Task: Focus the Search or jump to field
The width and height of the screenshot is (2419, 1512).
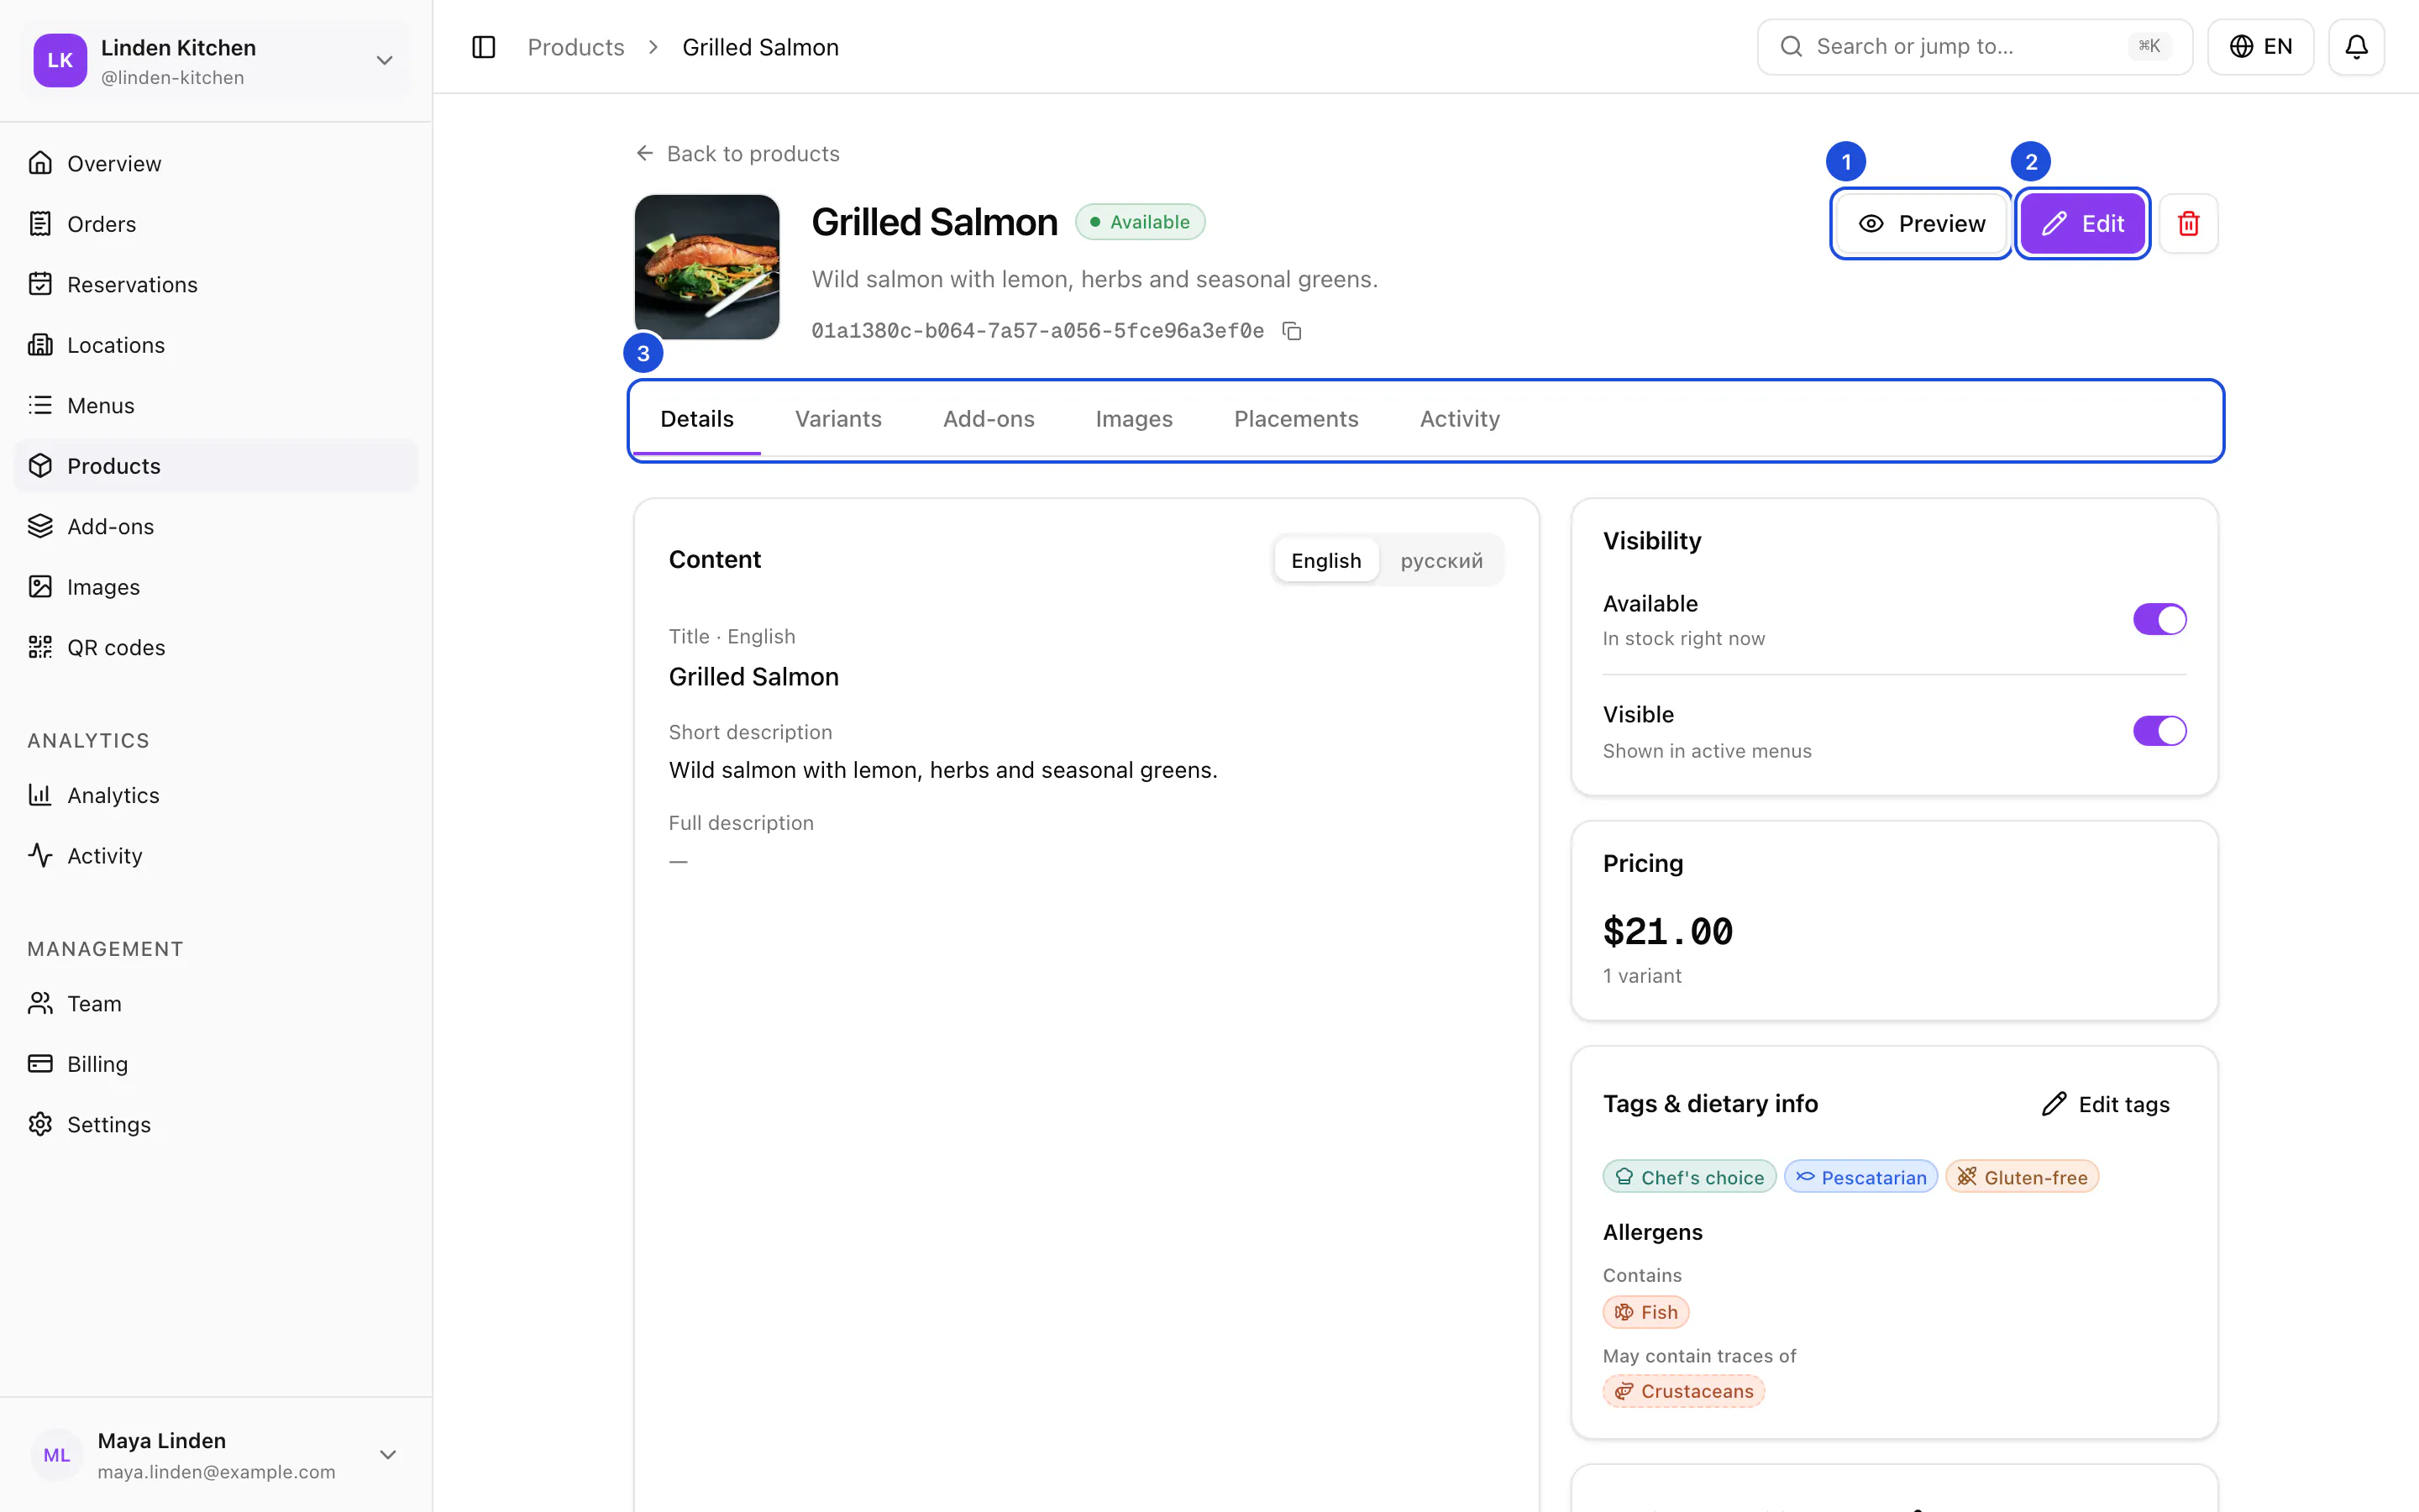Action: coord(1974,47)
